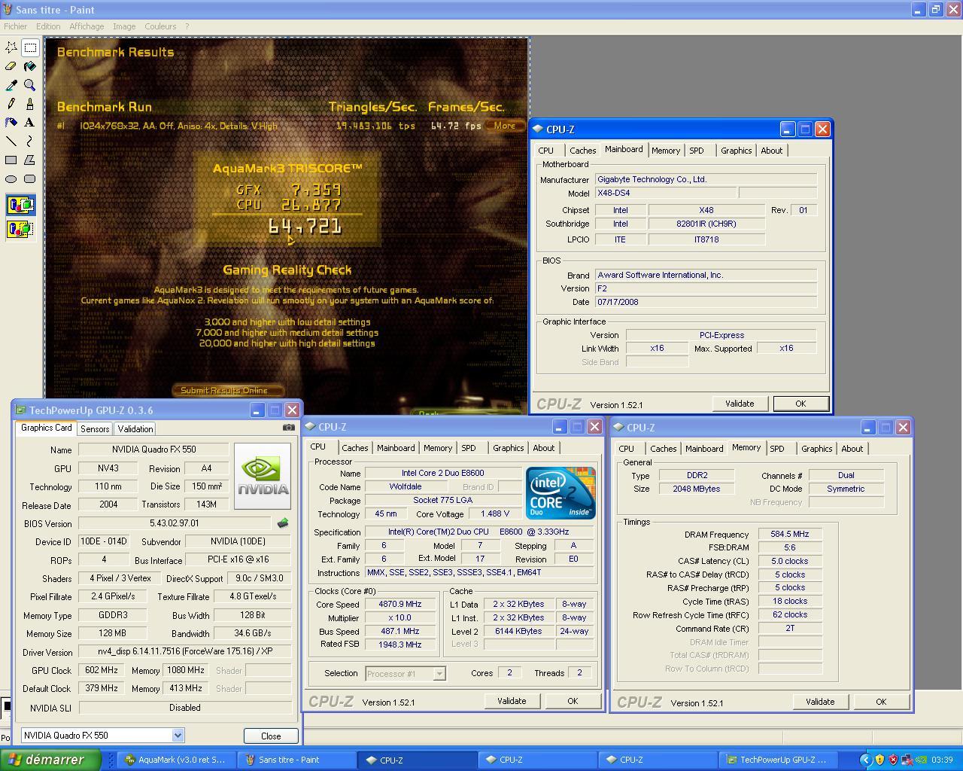Open the Fichier menu in Paint
The width and height of the screenshot is (963, 771).
point(15,26)
